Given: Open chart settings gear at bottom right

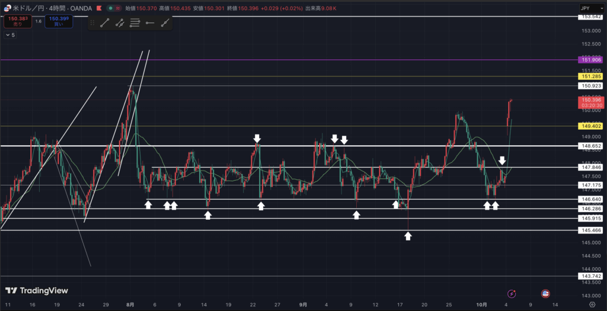Looking at the screenshot, I should click(591, 304).
